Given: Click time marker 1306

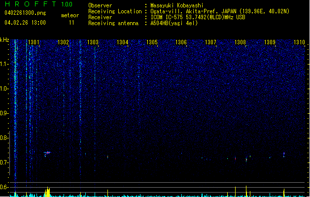Looking at the screenshot, I should (181, 42).
